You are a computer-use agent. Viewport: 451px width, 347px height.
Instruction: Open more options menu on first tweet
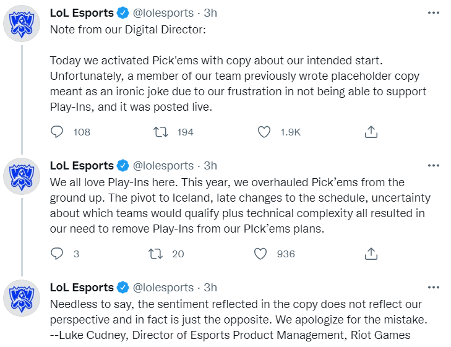pos(434,13)
